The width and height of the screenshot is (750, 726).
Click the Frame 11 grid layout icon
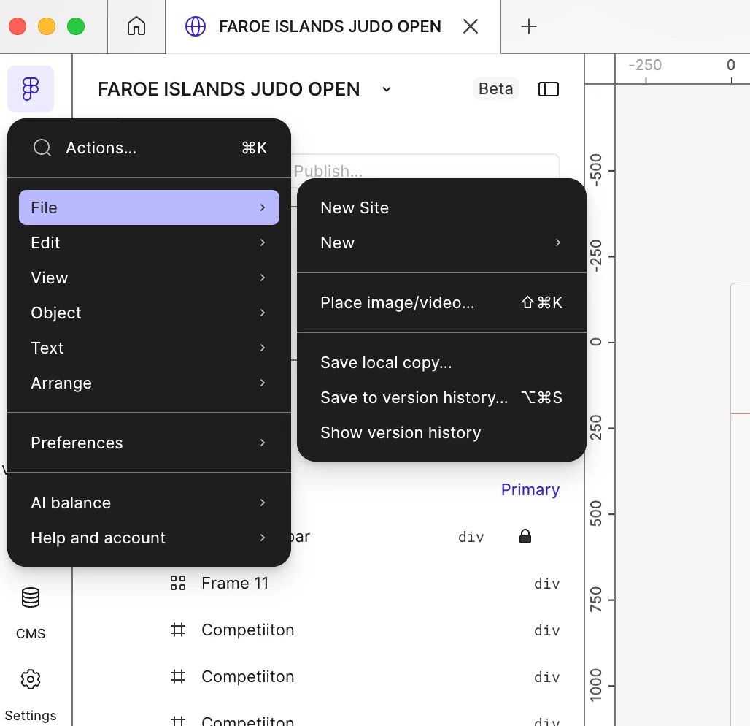[x=178, y=583]
